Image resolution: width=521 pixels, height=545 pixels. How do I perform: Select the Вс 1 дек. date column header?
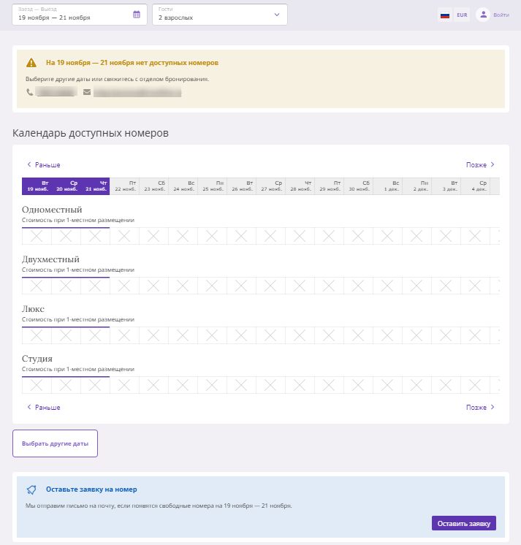387,186
